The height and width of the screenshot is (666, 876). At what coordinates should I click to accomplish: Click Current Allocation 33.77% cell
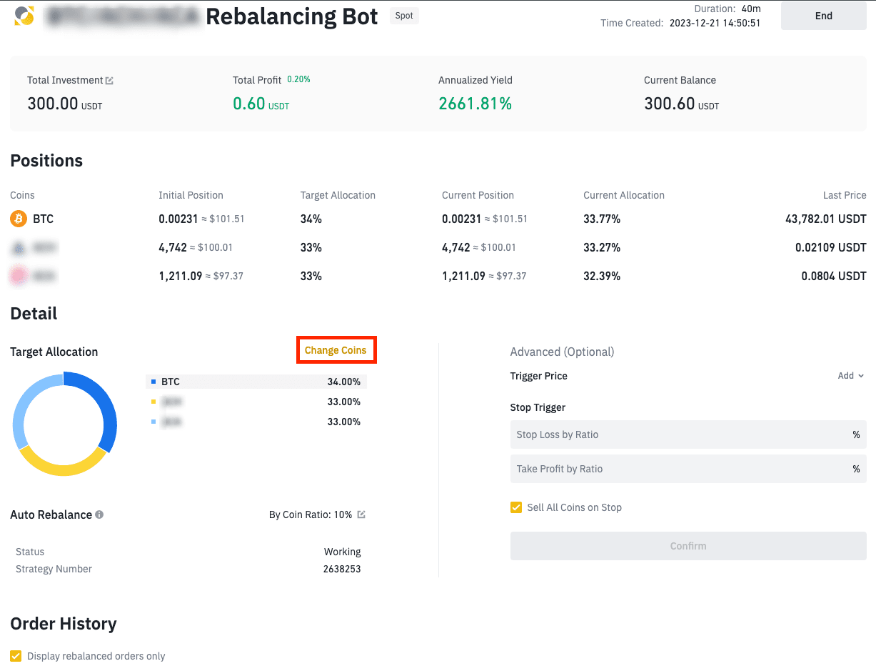coord(602,219)
